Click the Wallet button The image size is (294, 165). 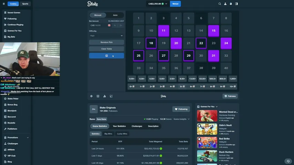click(x=175, y=4)
